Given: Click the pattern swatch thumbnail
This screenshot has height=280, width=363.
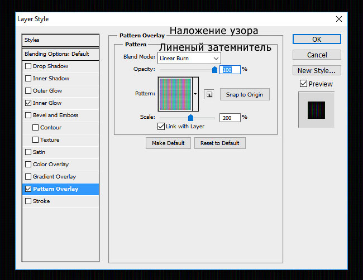Looking at the screenshot, I should pyautogui.click(x=175, y=94).
